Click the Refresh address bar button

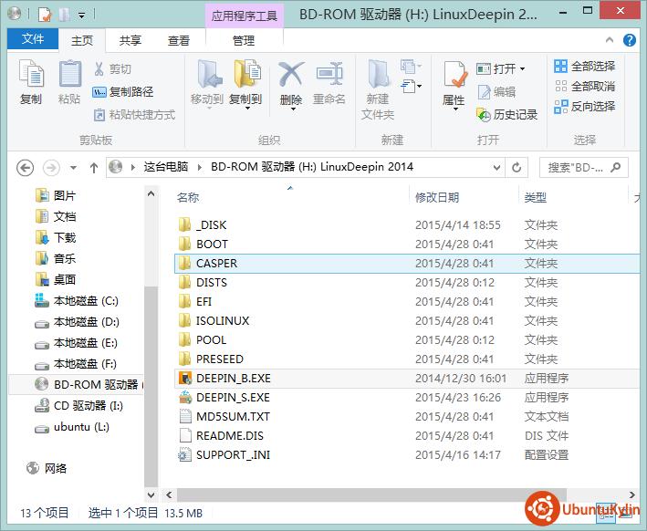517,168
